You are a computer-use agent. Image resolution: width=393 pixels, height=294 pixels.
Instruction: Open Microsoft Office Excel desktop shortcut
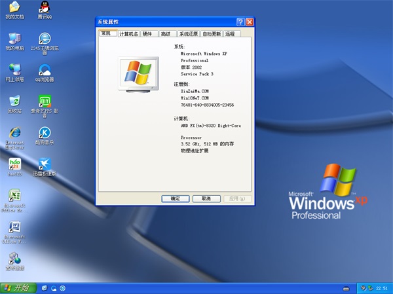pos(14,196)
